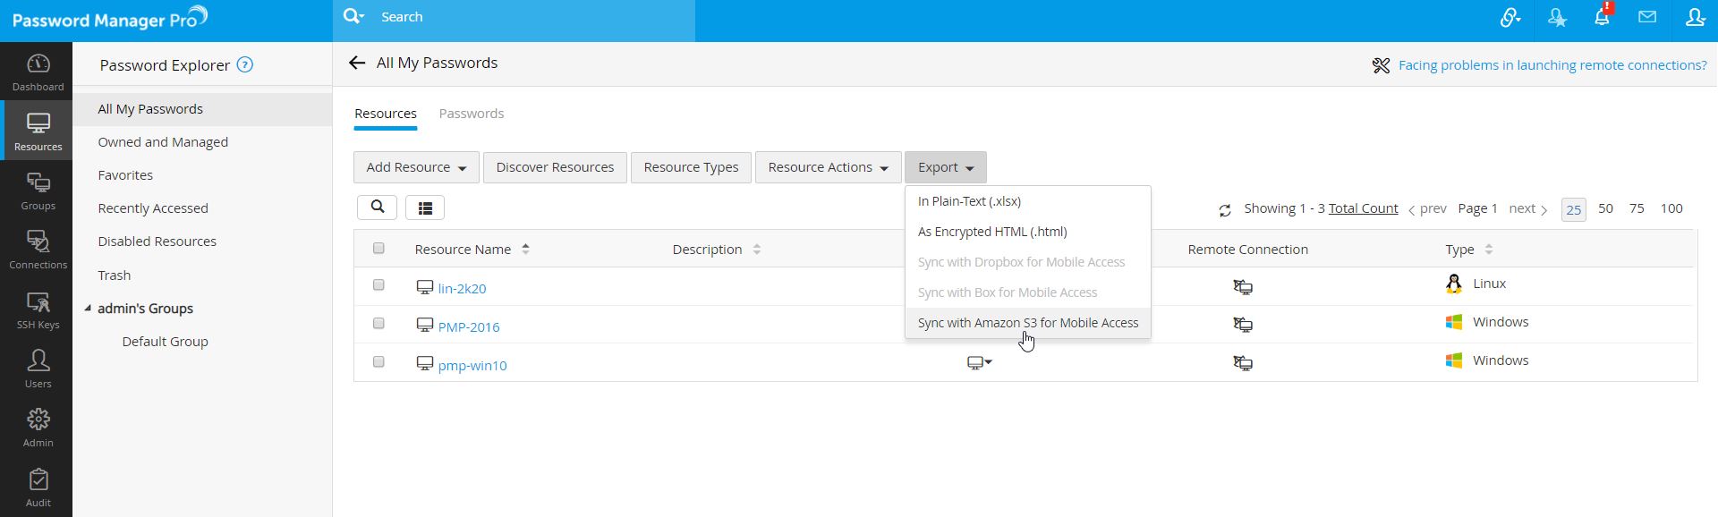Click the table search magnifier button
This screenshot has height=517, width=1718.
(377, 208)
